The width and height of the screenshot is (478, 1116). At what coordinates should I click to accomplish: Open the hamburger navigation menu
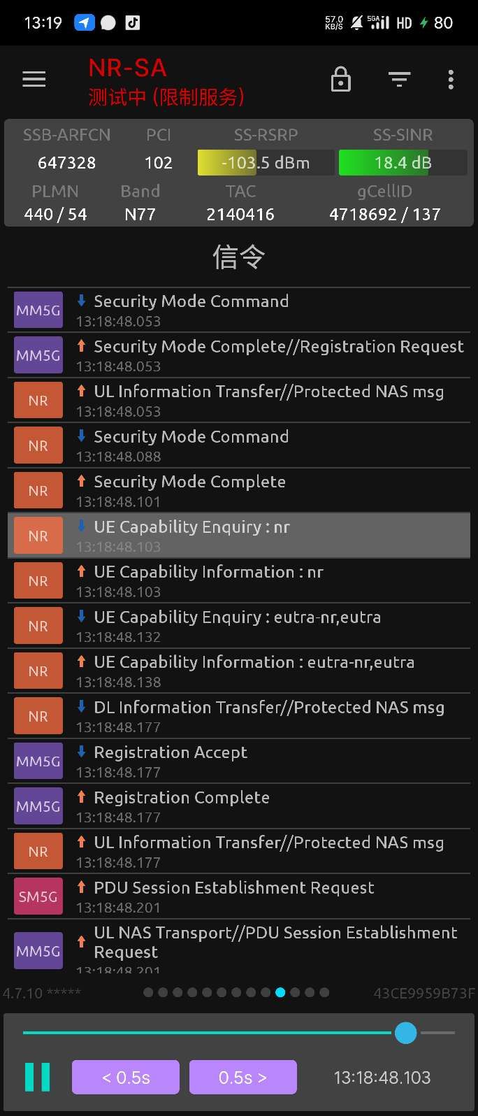point(34,80)
